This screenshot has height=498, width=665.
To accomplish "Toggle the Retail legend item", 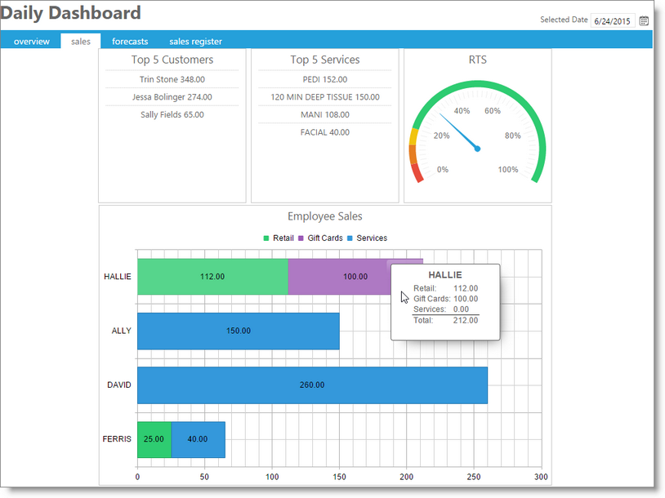I will coord(279,238).
